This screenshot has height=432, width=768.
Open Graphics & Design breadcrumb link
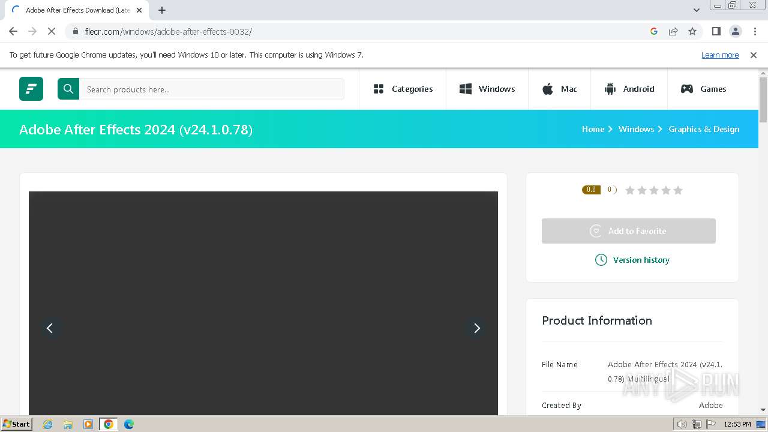[x=704, y=129]
